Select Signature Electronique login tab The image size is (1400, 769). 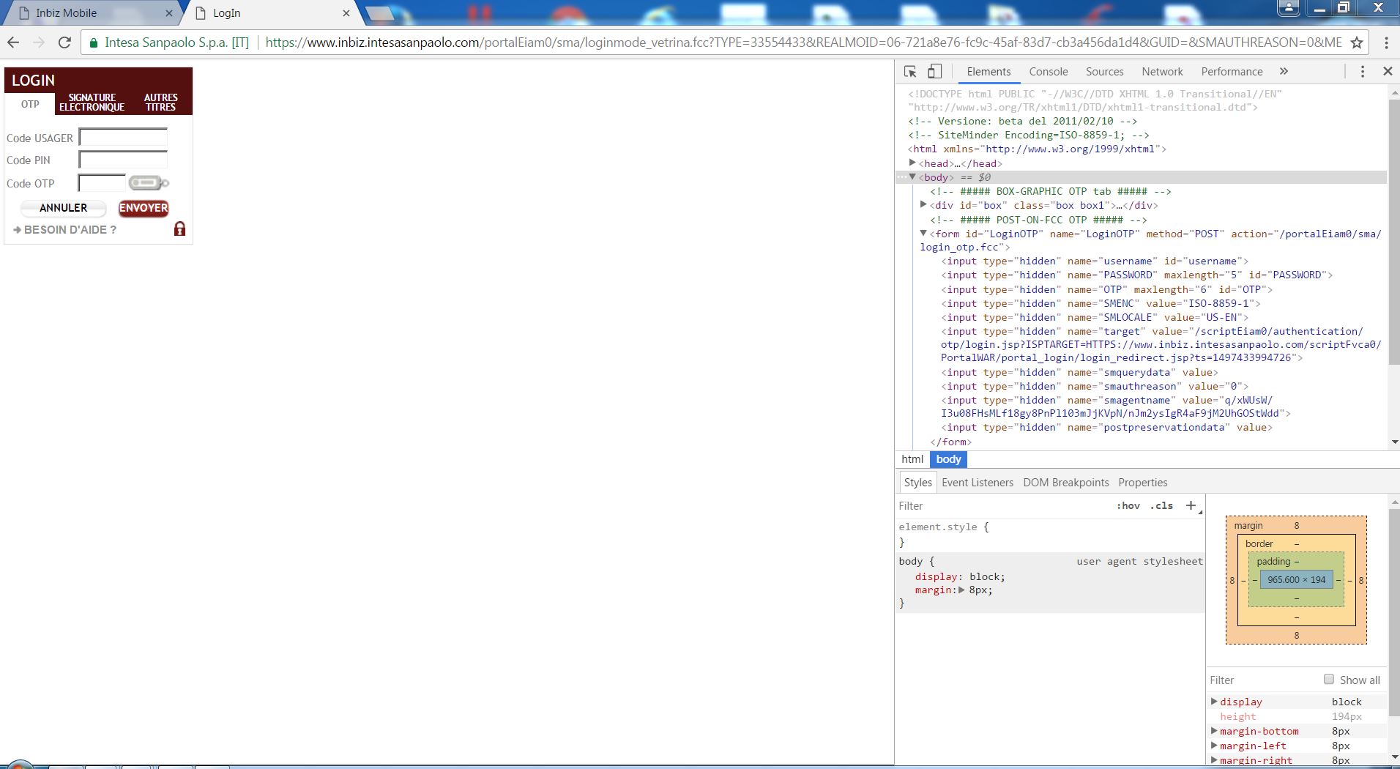[92, 103]
